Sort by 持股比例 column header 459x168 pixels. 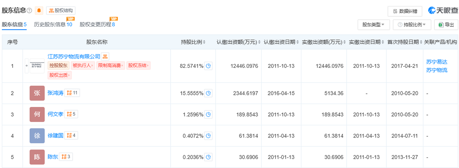(x=193, y=42)
